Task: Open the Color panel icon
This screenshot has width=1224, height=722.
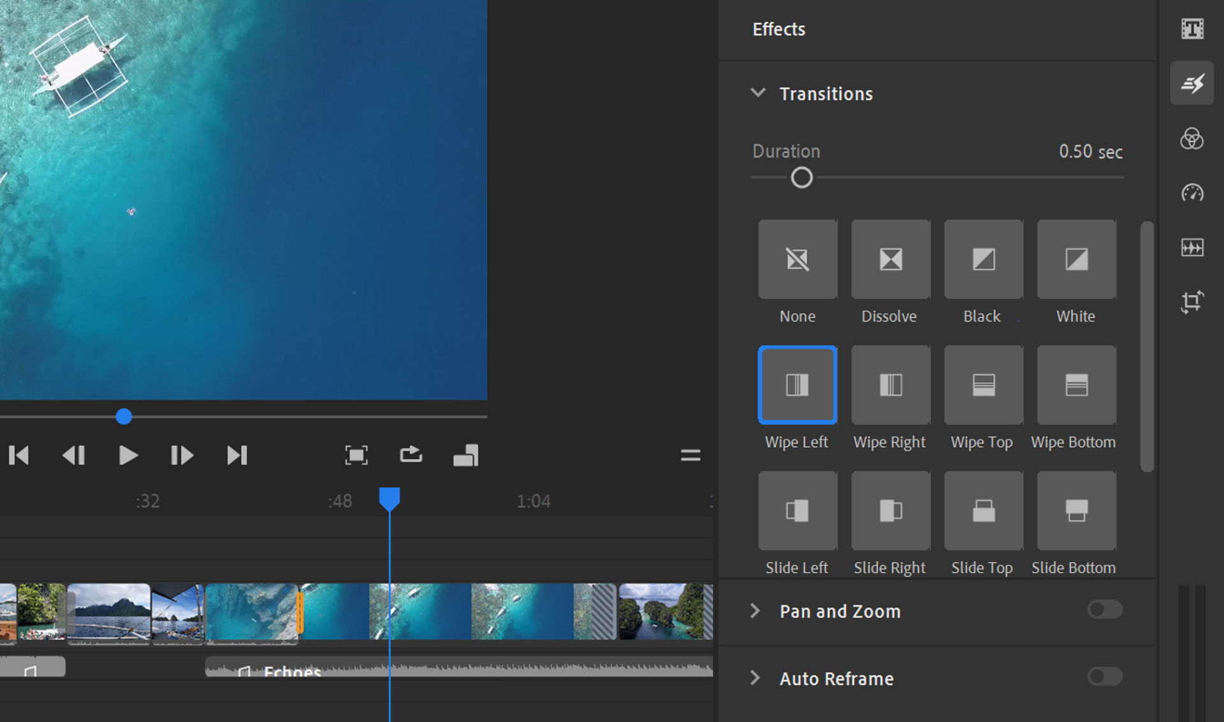Action: [1191, 138]
